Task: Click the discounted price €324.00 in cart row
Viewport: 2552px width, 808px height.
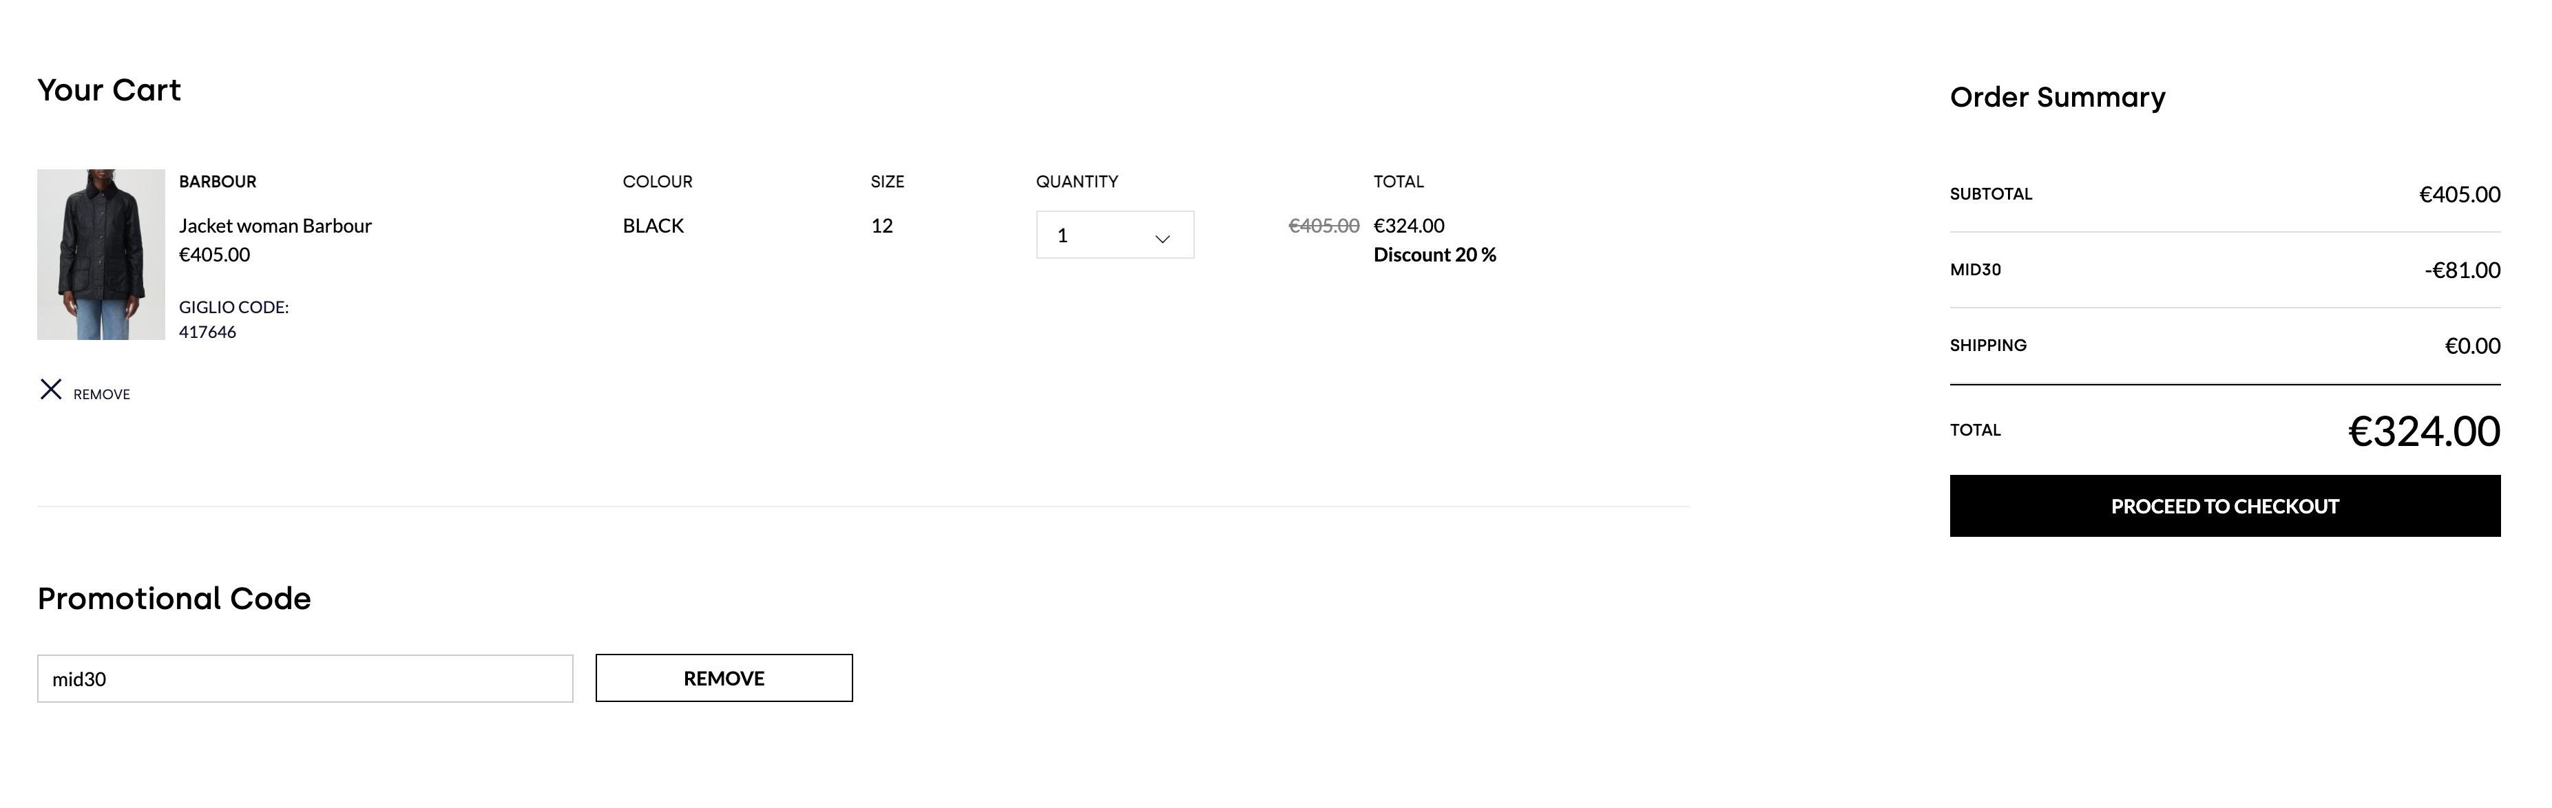Action: point(1409,226)
